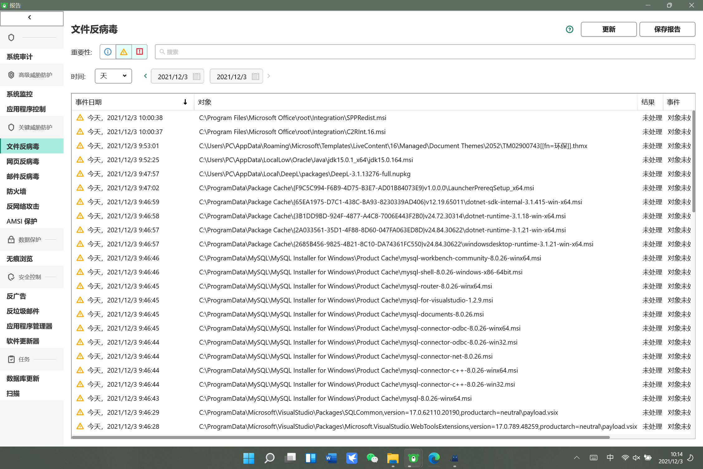Open AMSI 保护 report section
This screenshot has height=469, width=703.
click(32, 221)
